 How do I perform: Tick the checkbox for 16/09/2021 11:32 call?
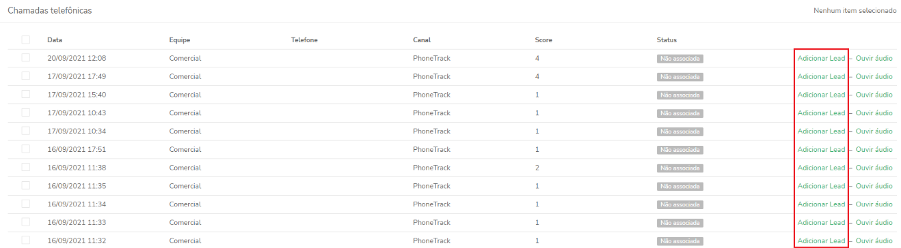[26, 240]
